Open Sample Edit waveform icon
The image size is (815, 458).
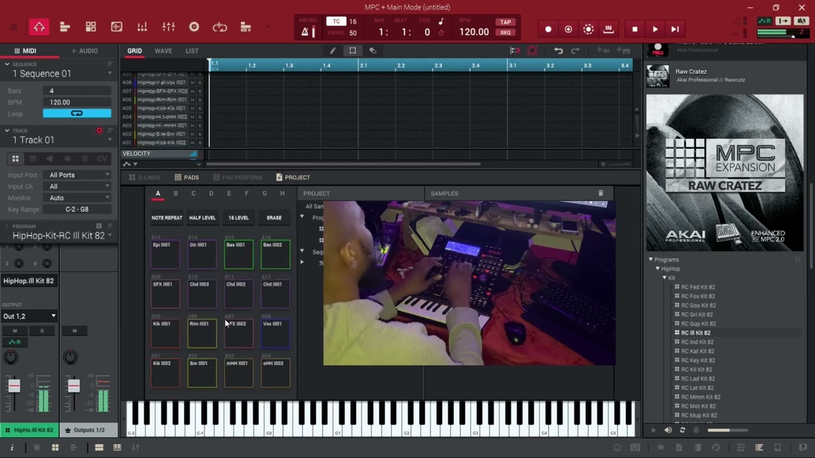pos(117,27)
